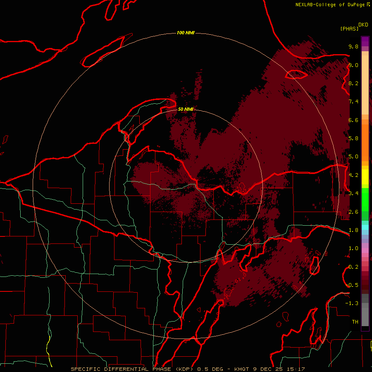This screenshot has height=372, width=372.
Task: Select the 0.2 legend value
Action: (x=353, y=267)
